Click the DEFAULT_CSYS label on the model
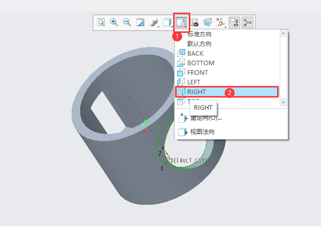The image size is (321, 226). [x=189, y=160]
